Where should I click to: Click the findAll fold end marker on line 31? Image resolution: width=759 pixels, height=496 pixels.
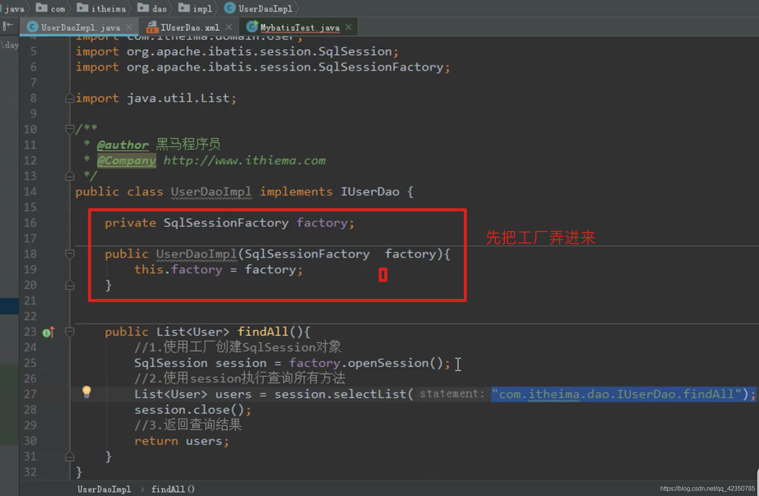point(70,456)
